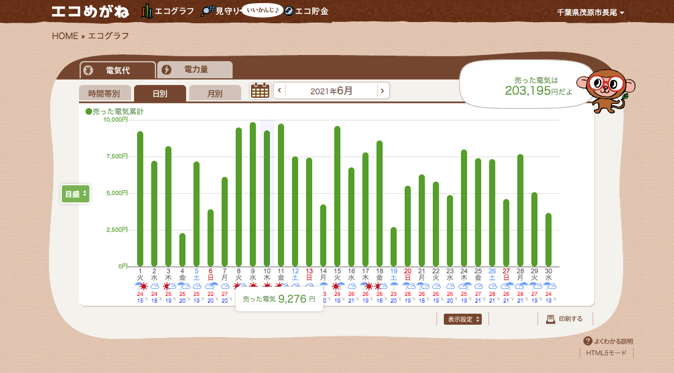The image size is (674, 373).
Task: Click the date label 20 日
Action: (x=408, y=275)
